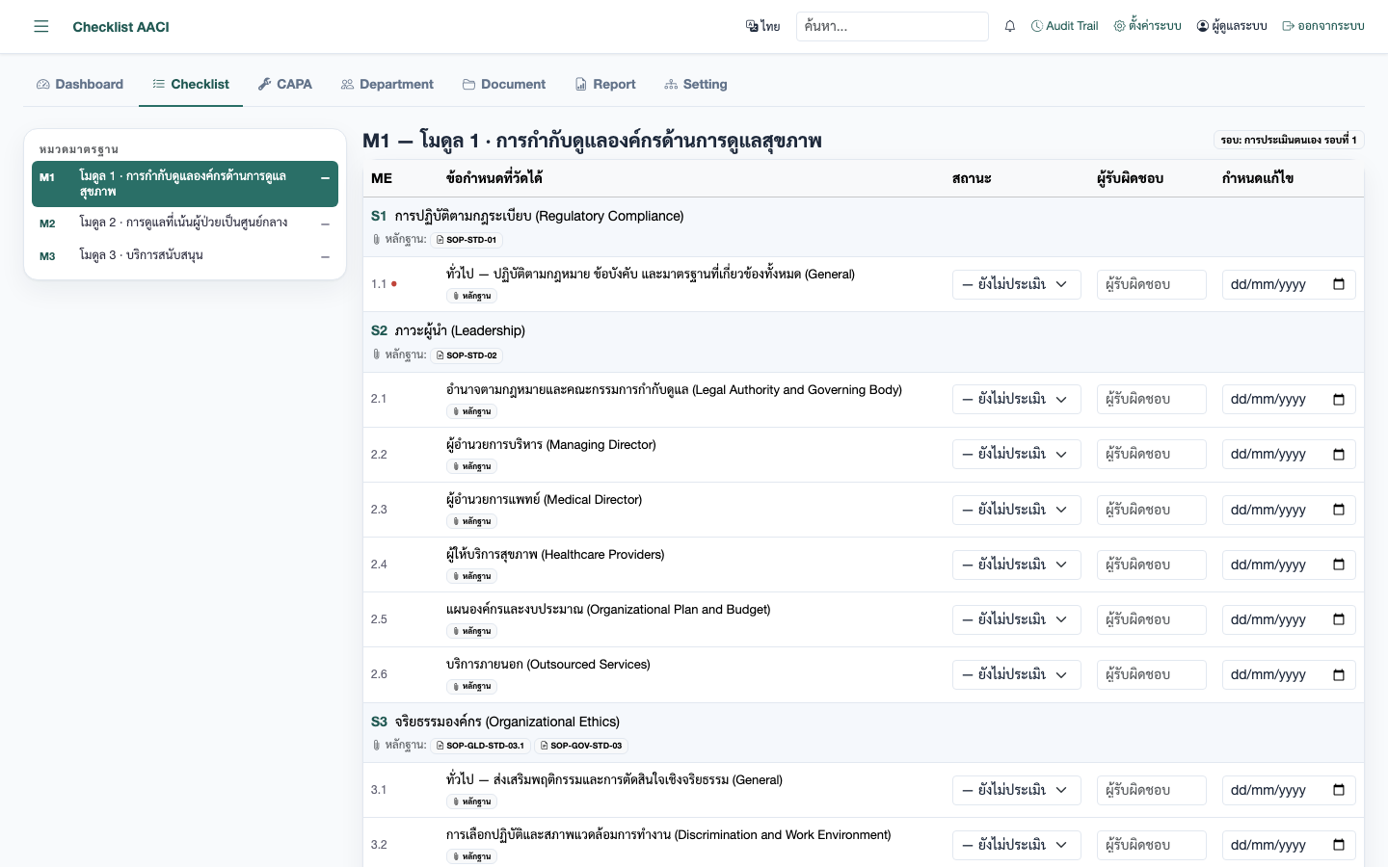Open the ผู้ดูแลระบบ user profile
1388x867 pixels.
[x=1232, y=26]
